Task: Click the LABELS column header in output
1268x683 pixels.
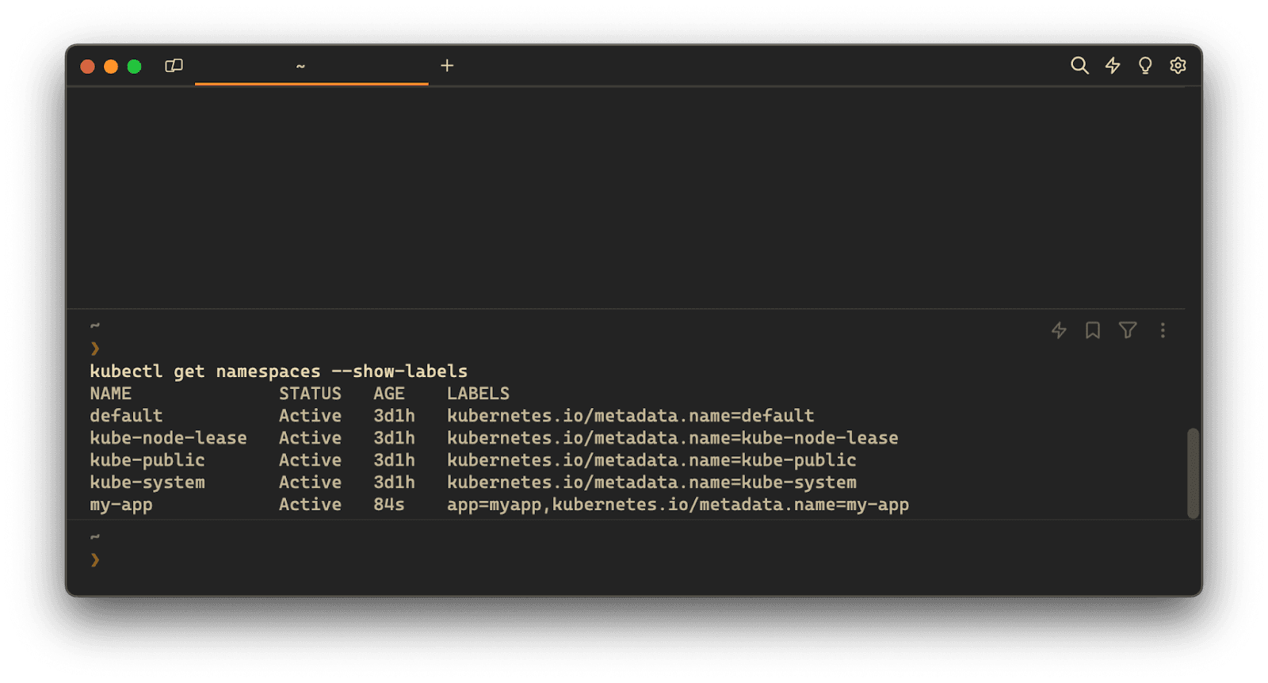Action: (x=478, y=394)
